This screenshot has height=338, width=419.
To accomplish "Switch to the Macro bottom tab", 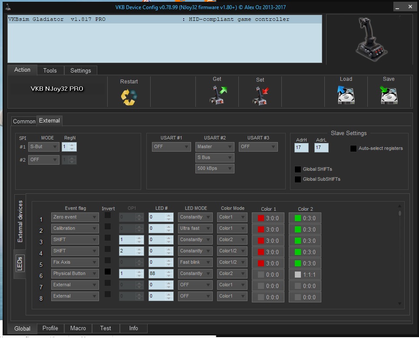I will click(x=78, y=328).
